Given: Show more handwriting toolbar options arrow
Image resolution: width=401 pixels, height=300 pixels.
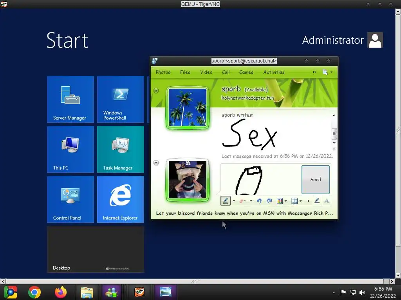Looking at the screenshot, I should tap(309, 201).
